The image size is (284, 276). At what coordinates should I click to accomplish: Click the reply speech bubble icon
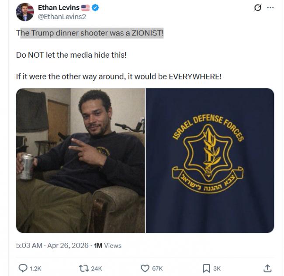click(23, 268)
